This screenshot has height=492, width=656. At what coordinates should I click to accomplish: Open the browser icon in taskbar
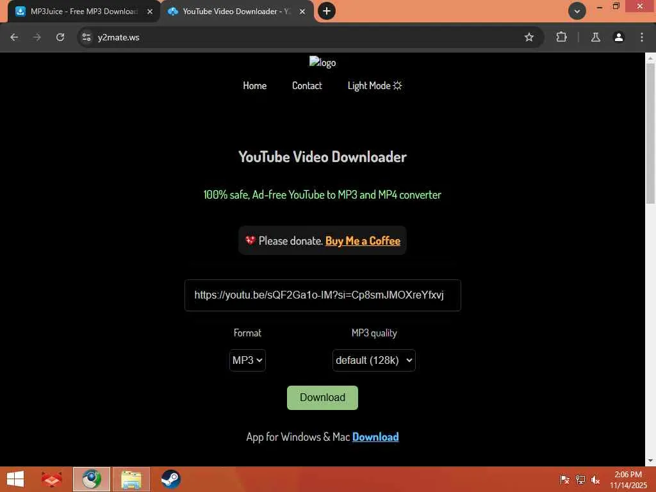click(92, 479)
